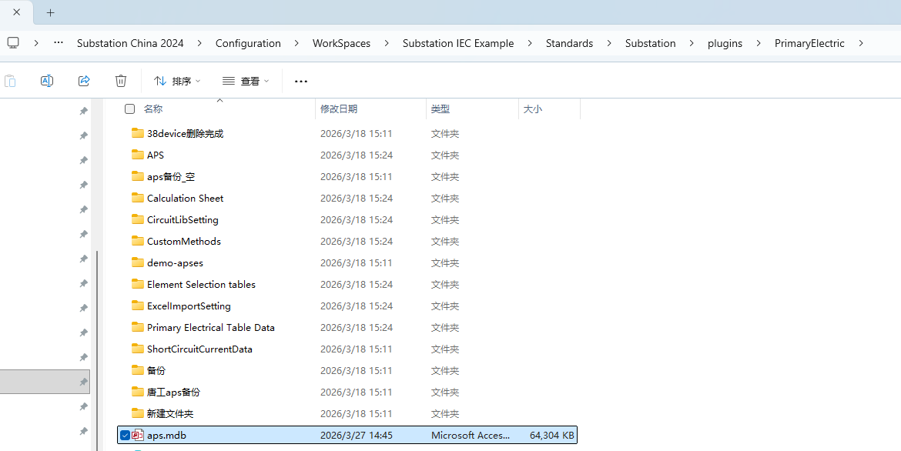Open the 查看 view dropdown
The width and height of the screenshot is (901, 451).
pyautogui.click(x=246, y=81)
